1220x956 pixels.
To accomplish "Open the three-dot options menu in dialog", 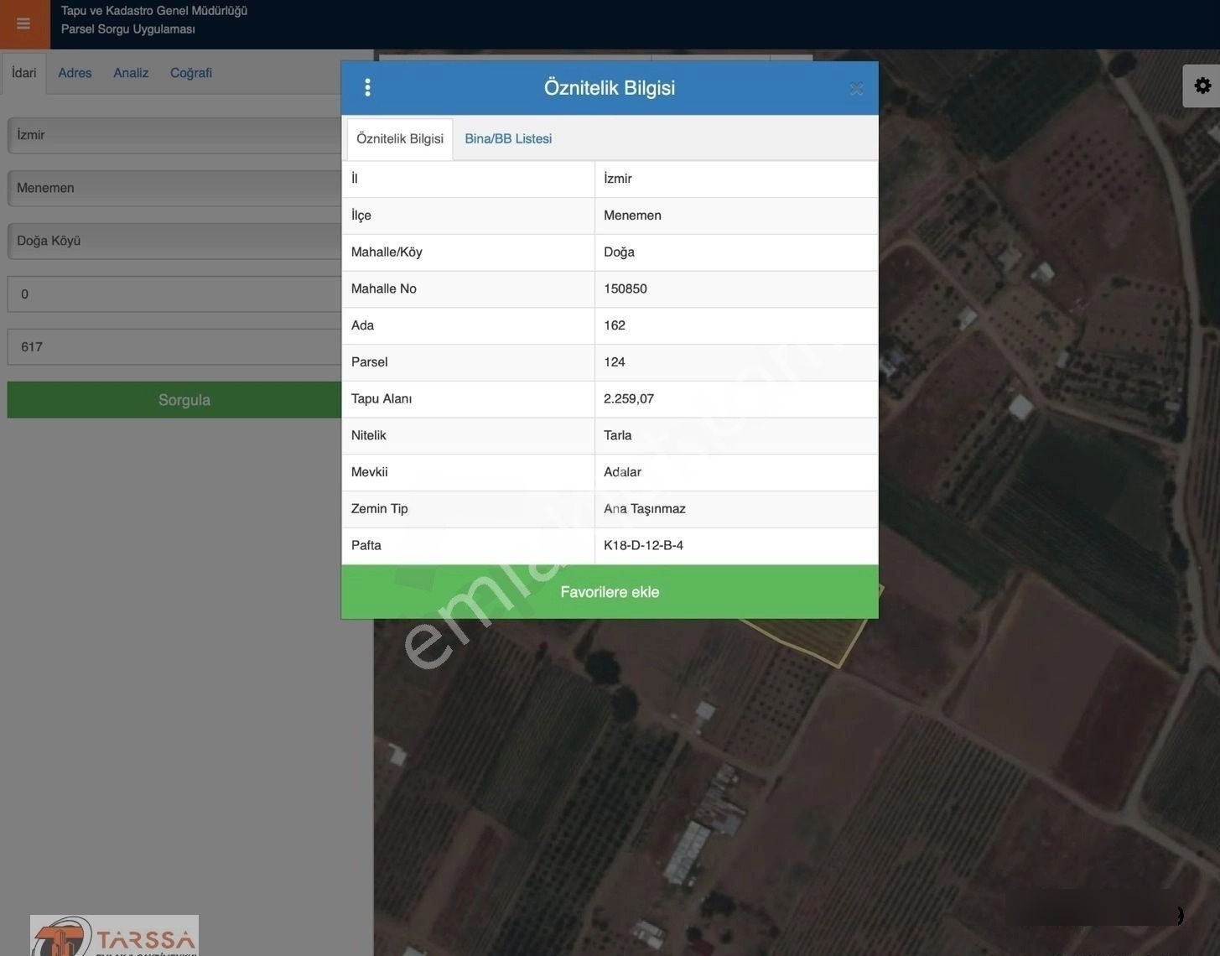I will click(x=367, y=88).
